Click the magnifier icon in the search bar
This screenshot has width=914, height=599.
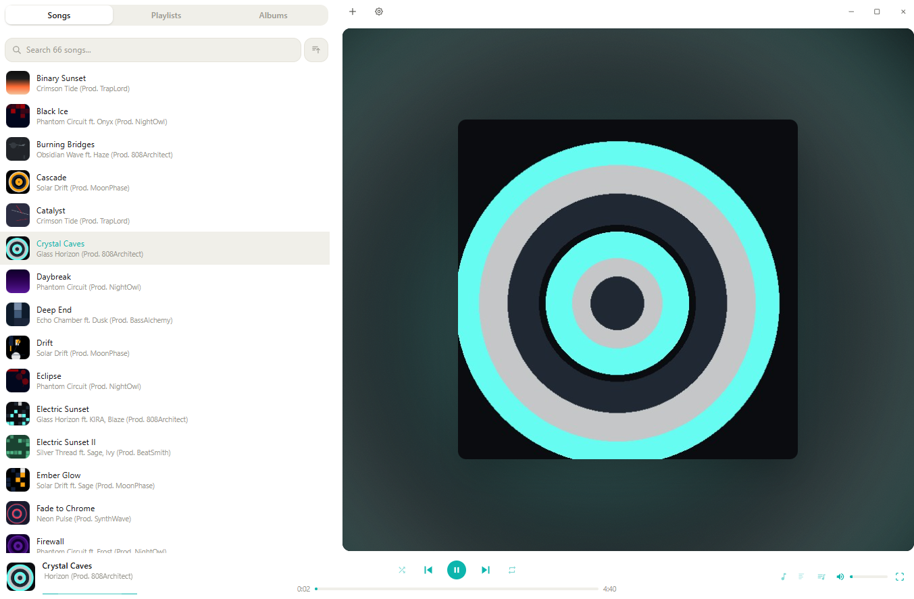pos(16,49)
